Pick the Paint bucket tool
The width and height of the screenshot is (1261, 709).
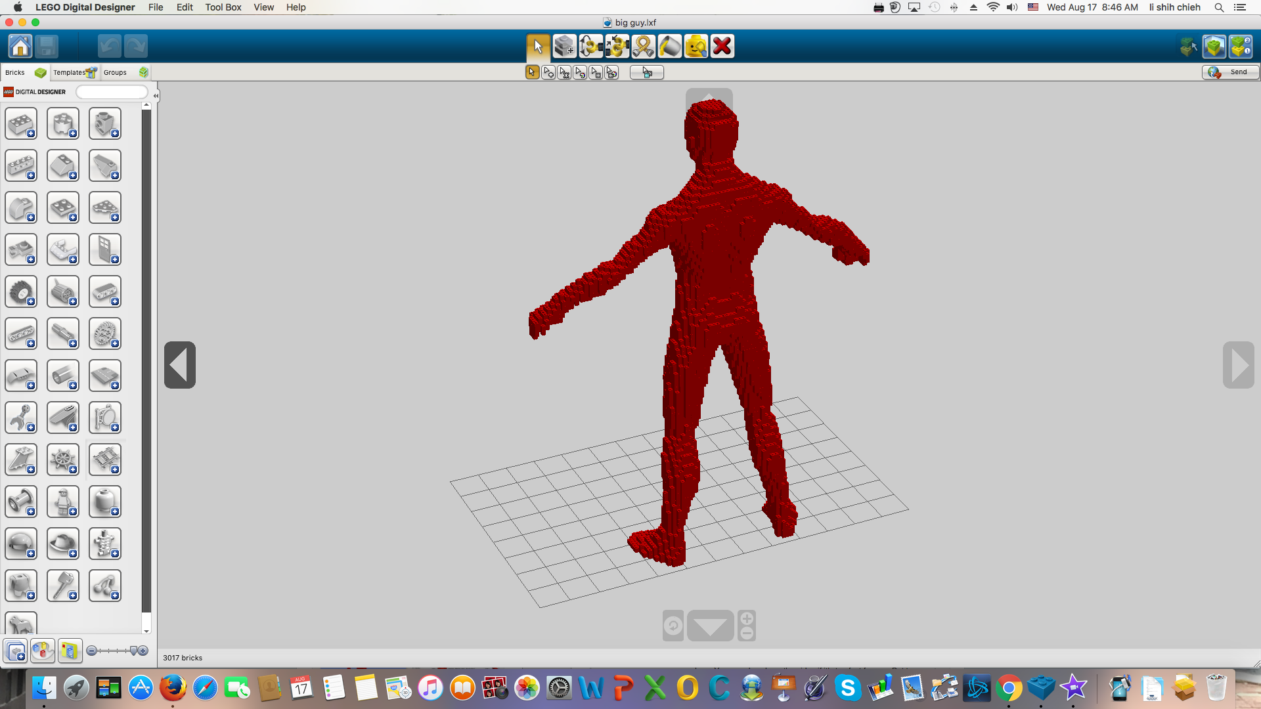[669, 47]
